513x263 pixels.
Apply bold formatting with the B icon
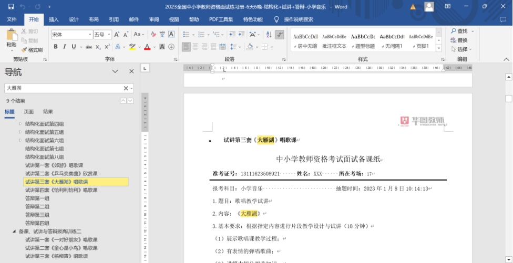pyautogui.click(x=55, y=47)
